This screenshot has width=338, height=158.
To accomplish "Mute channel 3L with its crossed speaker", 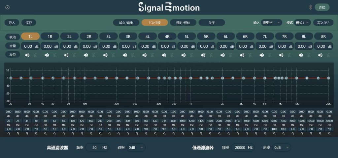I will [114, 55].
